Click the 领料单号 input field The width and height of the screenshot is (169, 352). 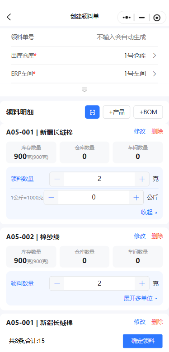point(121,37)
